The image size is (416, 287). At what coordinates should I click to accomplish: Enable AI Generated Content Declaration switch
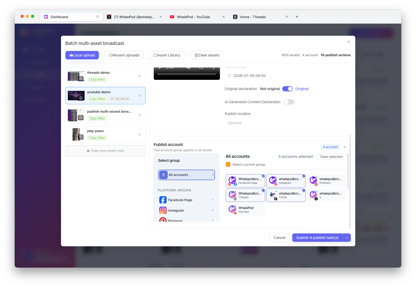[289, 102]
